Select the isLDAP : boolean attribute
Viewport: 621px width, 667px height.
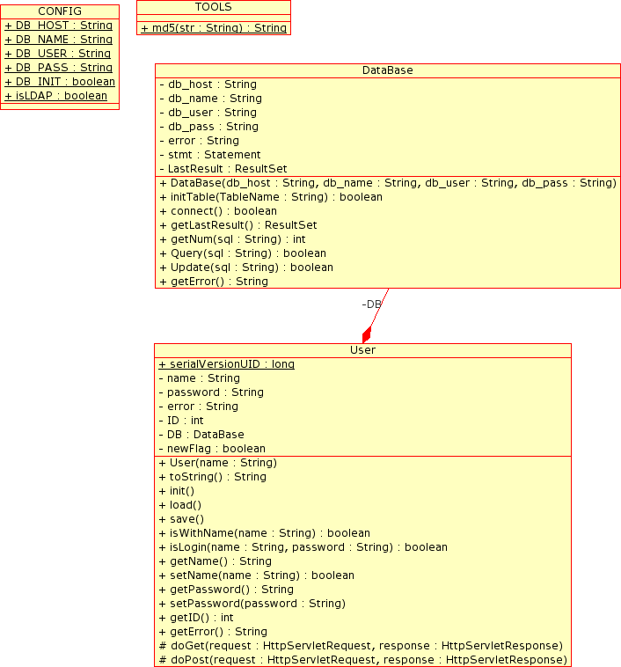tap(56, 96)
